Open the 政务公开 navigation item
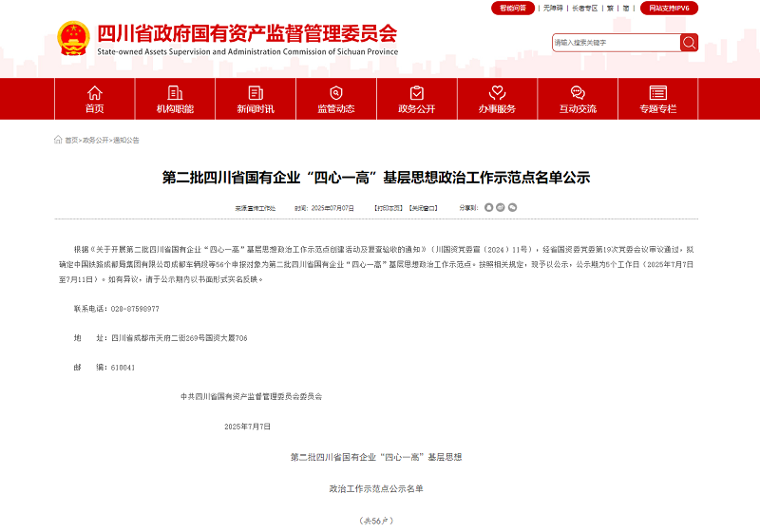 point(416,99)
